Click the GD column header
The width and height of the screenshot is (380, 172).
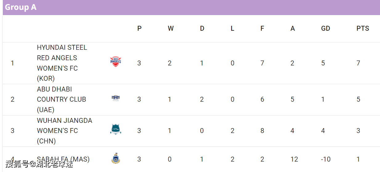click(325, 29)
